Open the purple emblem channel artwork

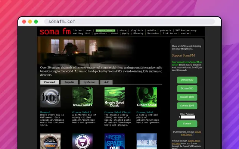click(x=83, y=141)
